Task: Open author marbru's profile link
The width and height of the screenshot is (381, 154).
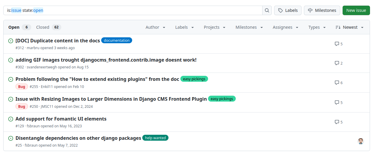Action: 33,48
